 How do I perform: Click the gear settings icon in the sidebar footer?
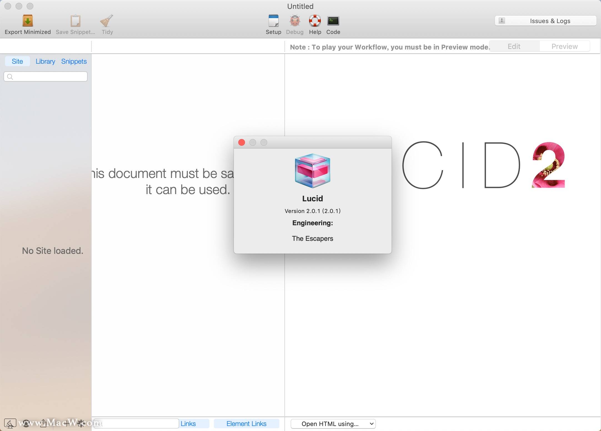pyautogui.click(x=81, y=423)
